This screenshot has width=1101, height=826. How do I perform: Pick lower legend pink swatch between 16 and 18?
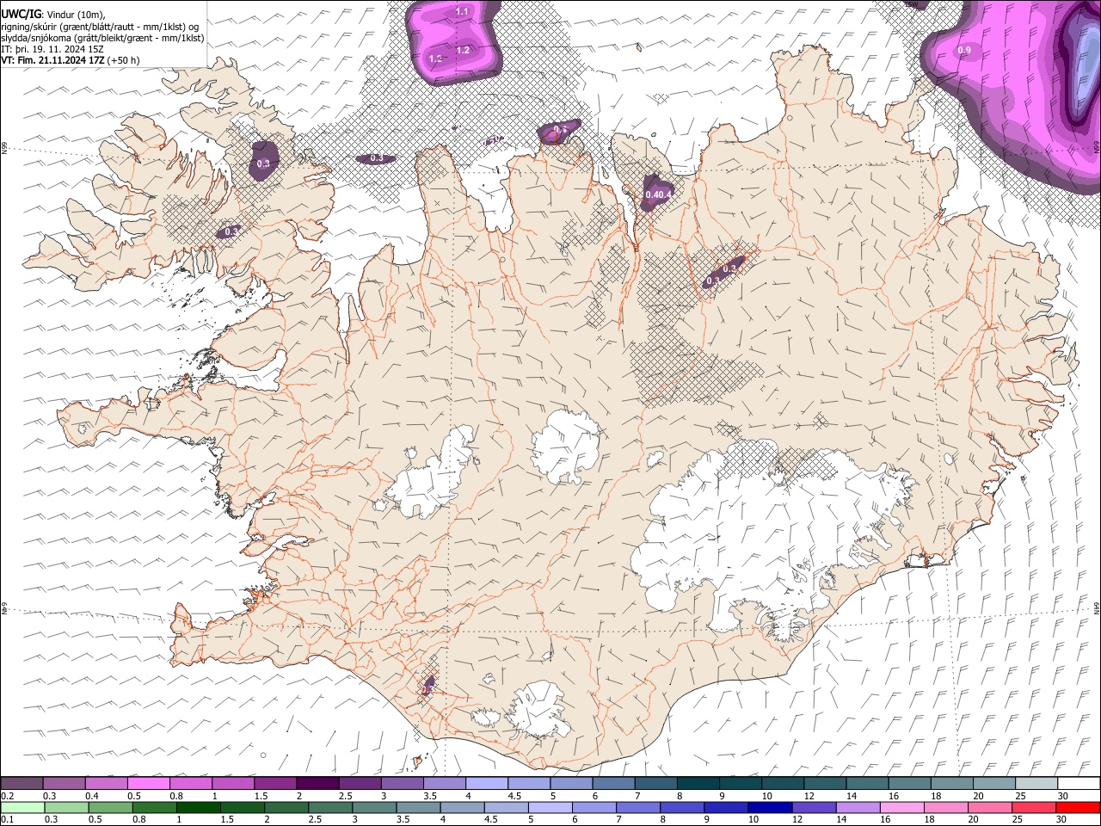tap(901, 807)
